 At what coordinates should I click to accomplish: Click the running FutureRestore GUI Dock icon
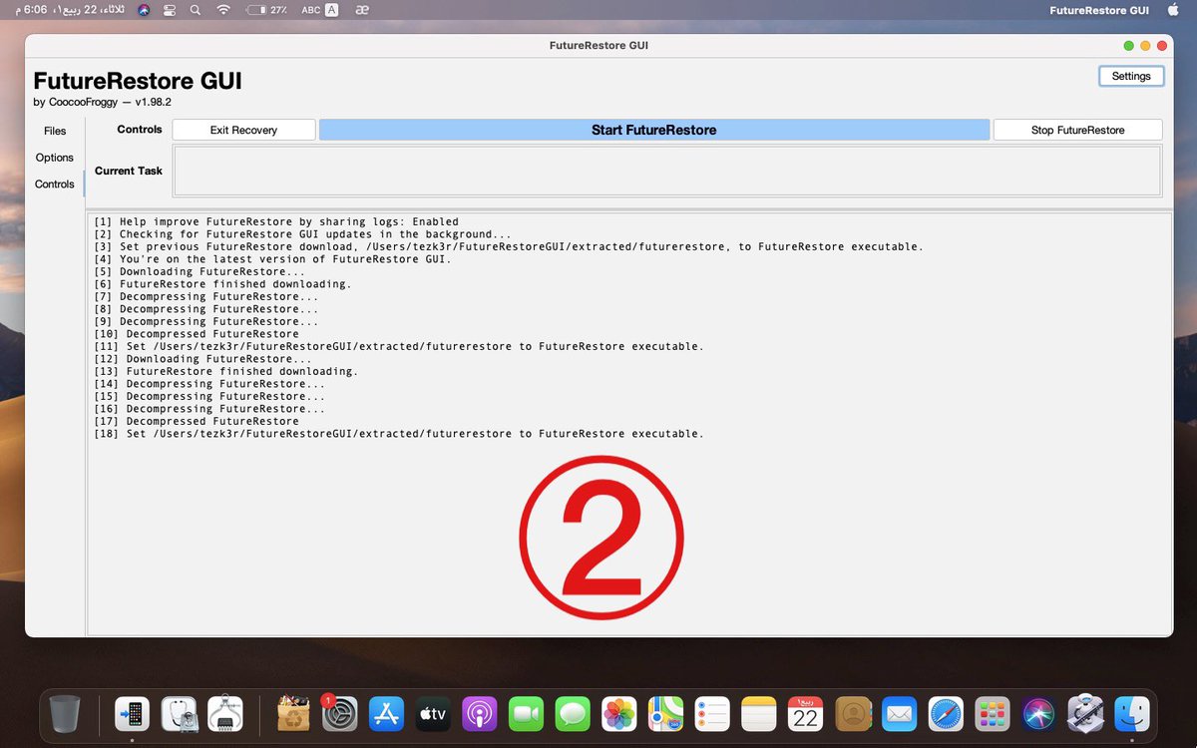coord(132,714)
